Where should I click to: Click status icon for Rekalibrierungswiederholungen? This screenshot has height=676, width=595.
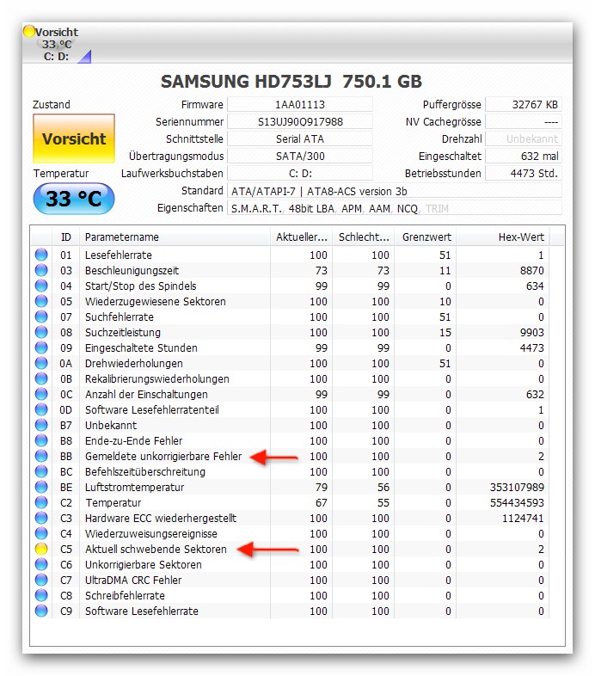[x=41, y=378]
